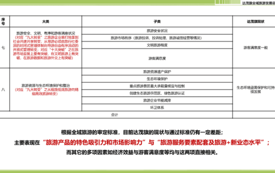Screen dimensions: 275x173
Task: Click the red 旅游服务要素配套及旅游+新业态水平 phrase
Action: click(x=210, y=142)
